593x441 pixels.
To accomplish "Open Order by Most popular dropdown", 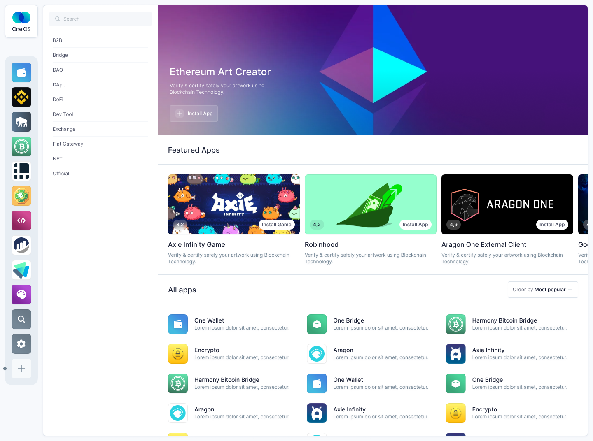I will point(543,290).
